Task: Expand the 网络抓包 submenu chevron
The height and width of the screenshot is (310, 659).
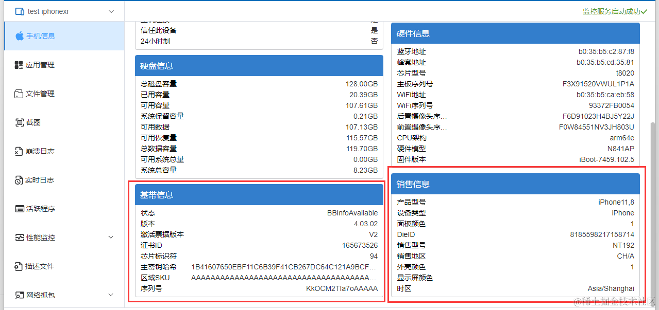Action: point(111,295)
